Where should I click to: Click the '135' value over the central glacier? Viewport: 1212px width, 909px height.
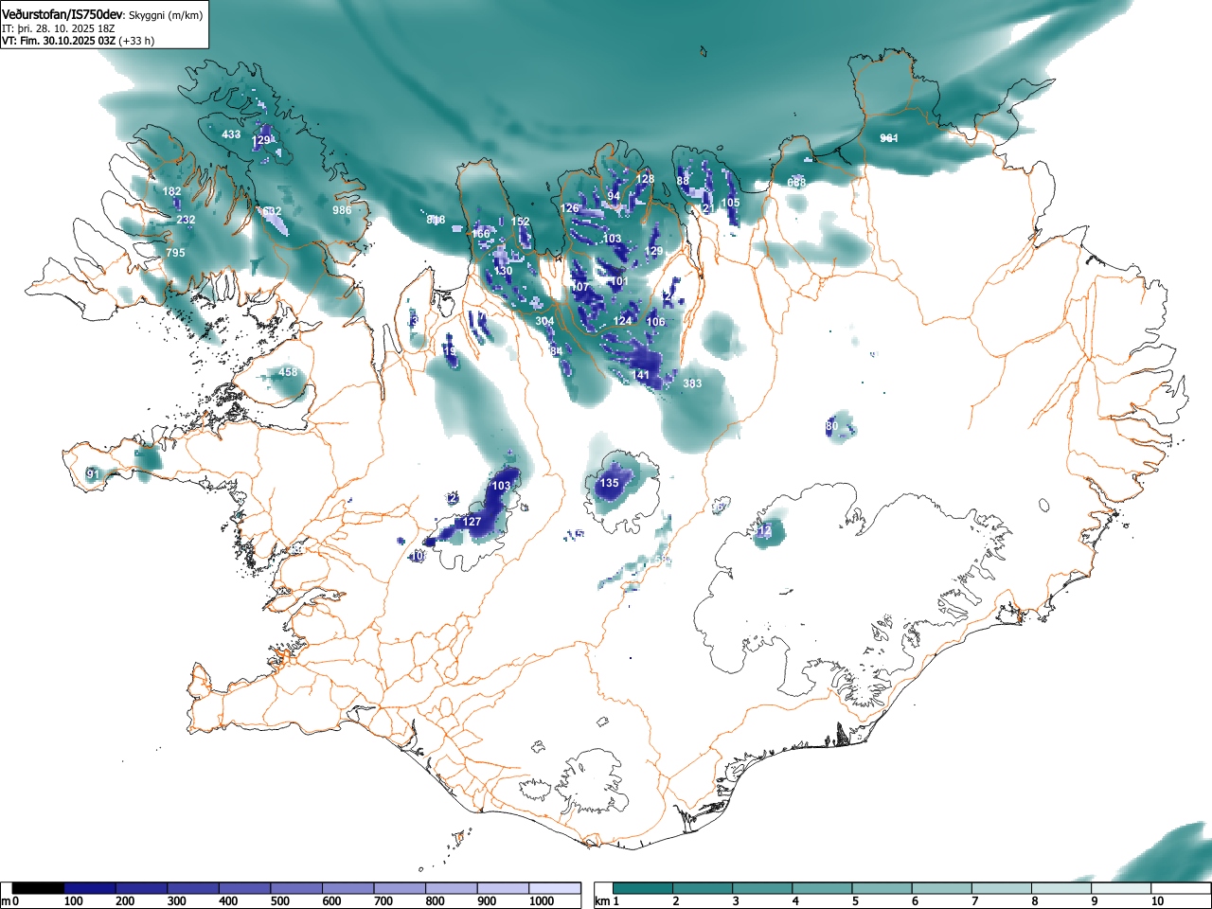609,483
